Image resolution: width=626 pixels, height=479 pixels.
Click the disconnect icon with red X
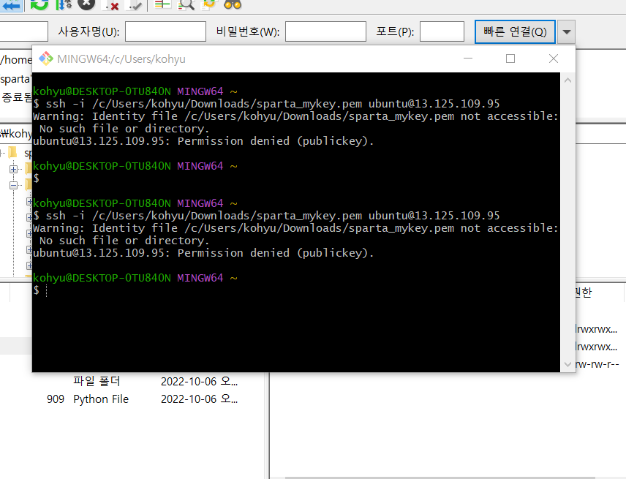(111, 5)
